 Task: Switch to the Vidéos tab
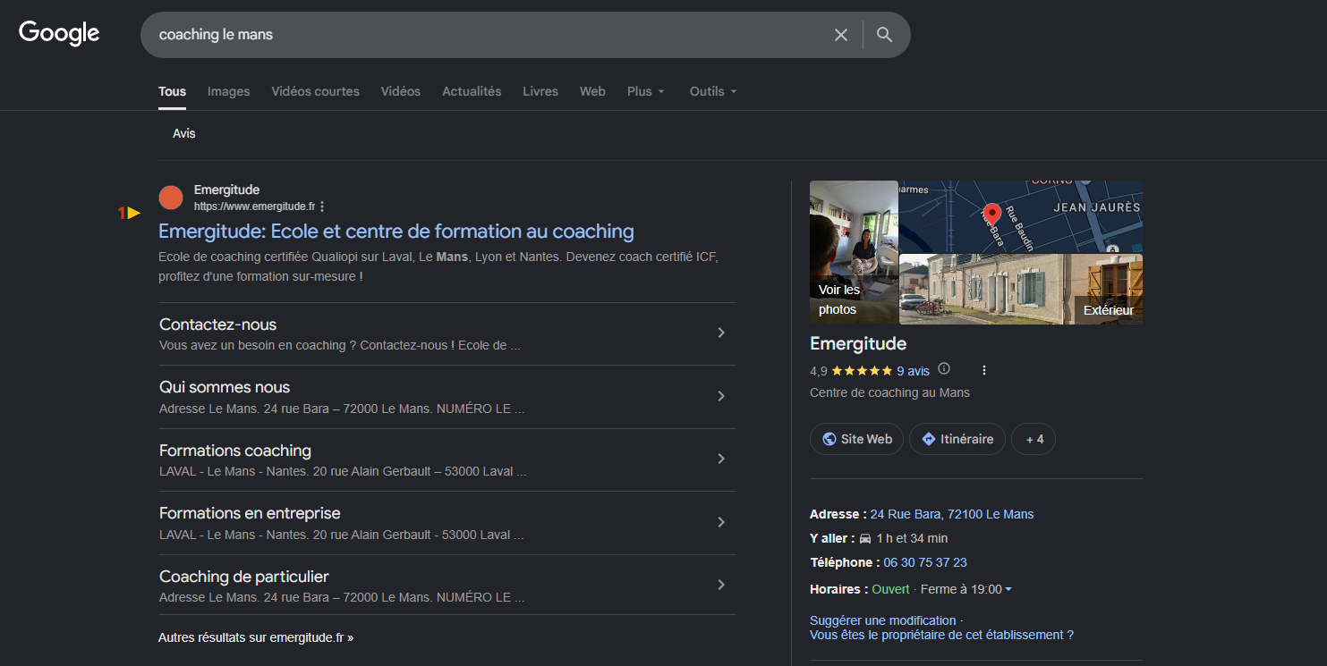point(401,91)
